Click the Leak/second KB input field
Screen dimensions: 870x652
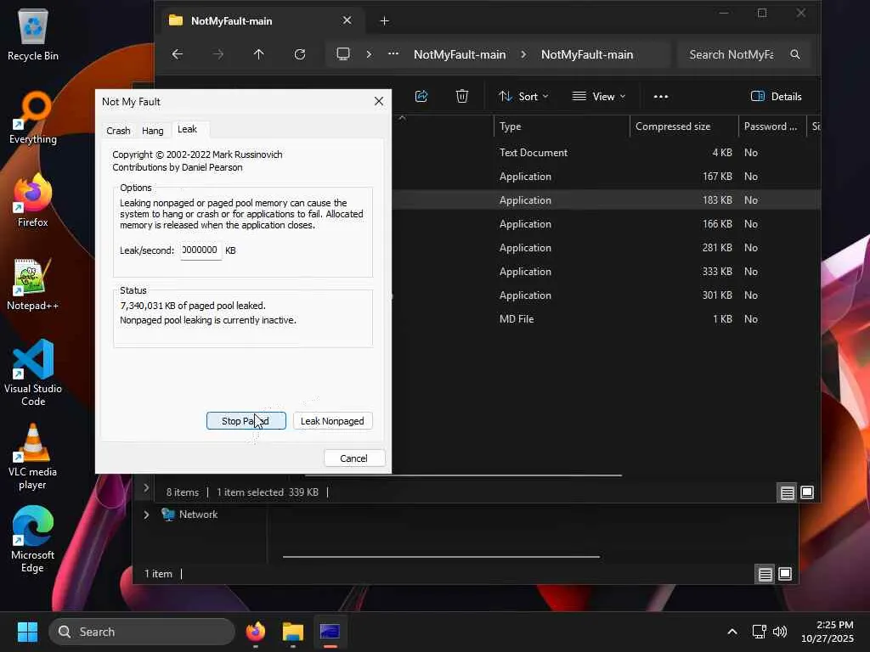(x=201, y=250)
